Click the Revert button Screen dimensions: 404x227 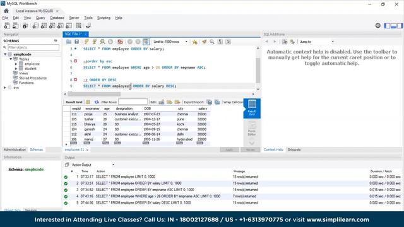tap(250, 150)
